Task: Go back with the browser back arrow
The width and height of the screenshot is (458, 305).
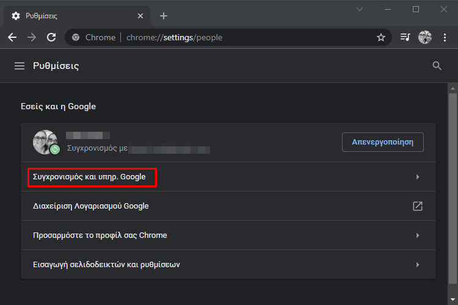Action: pos(12,37)
